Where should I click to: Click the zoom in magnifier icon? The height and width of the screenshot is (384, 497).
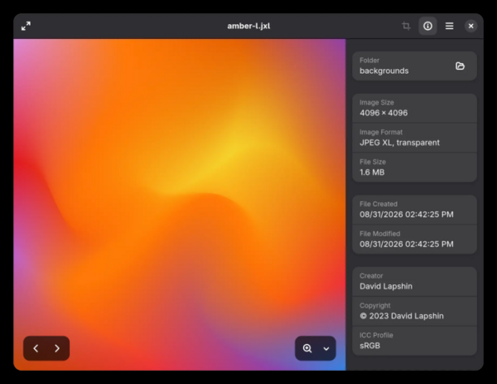(306, 348)
